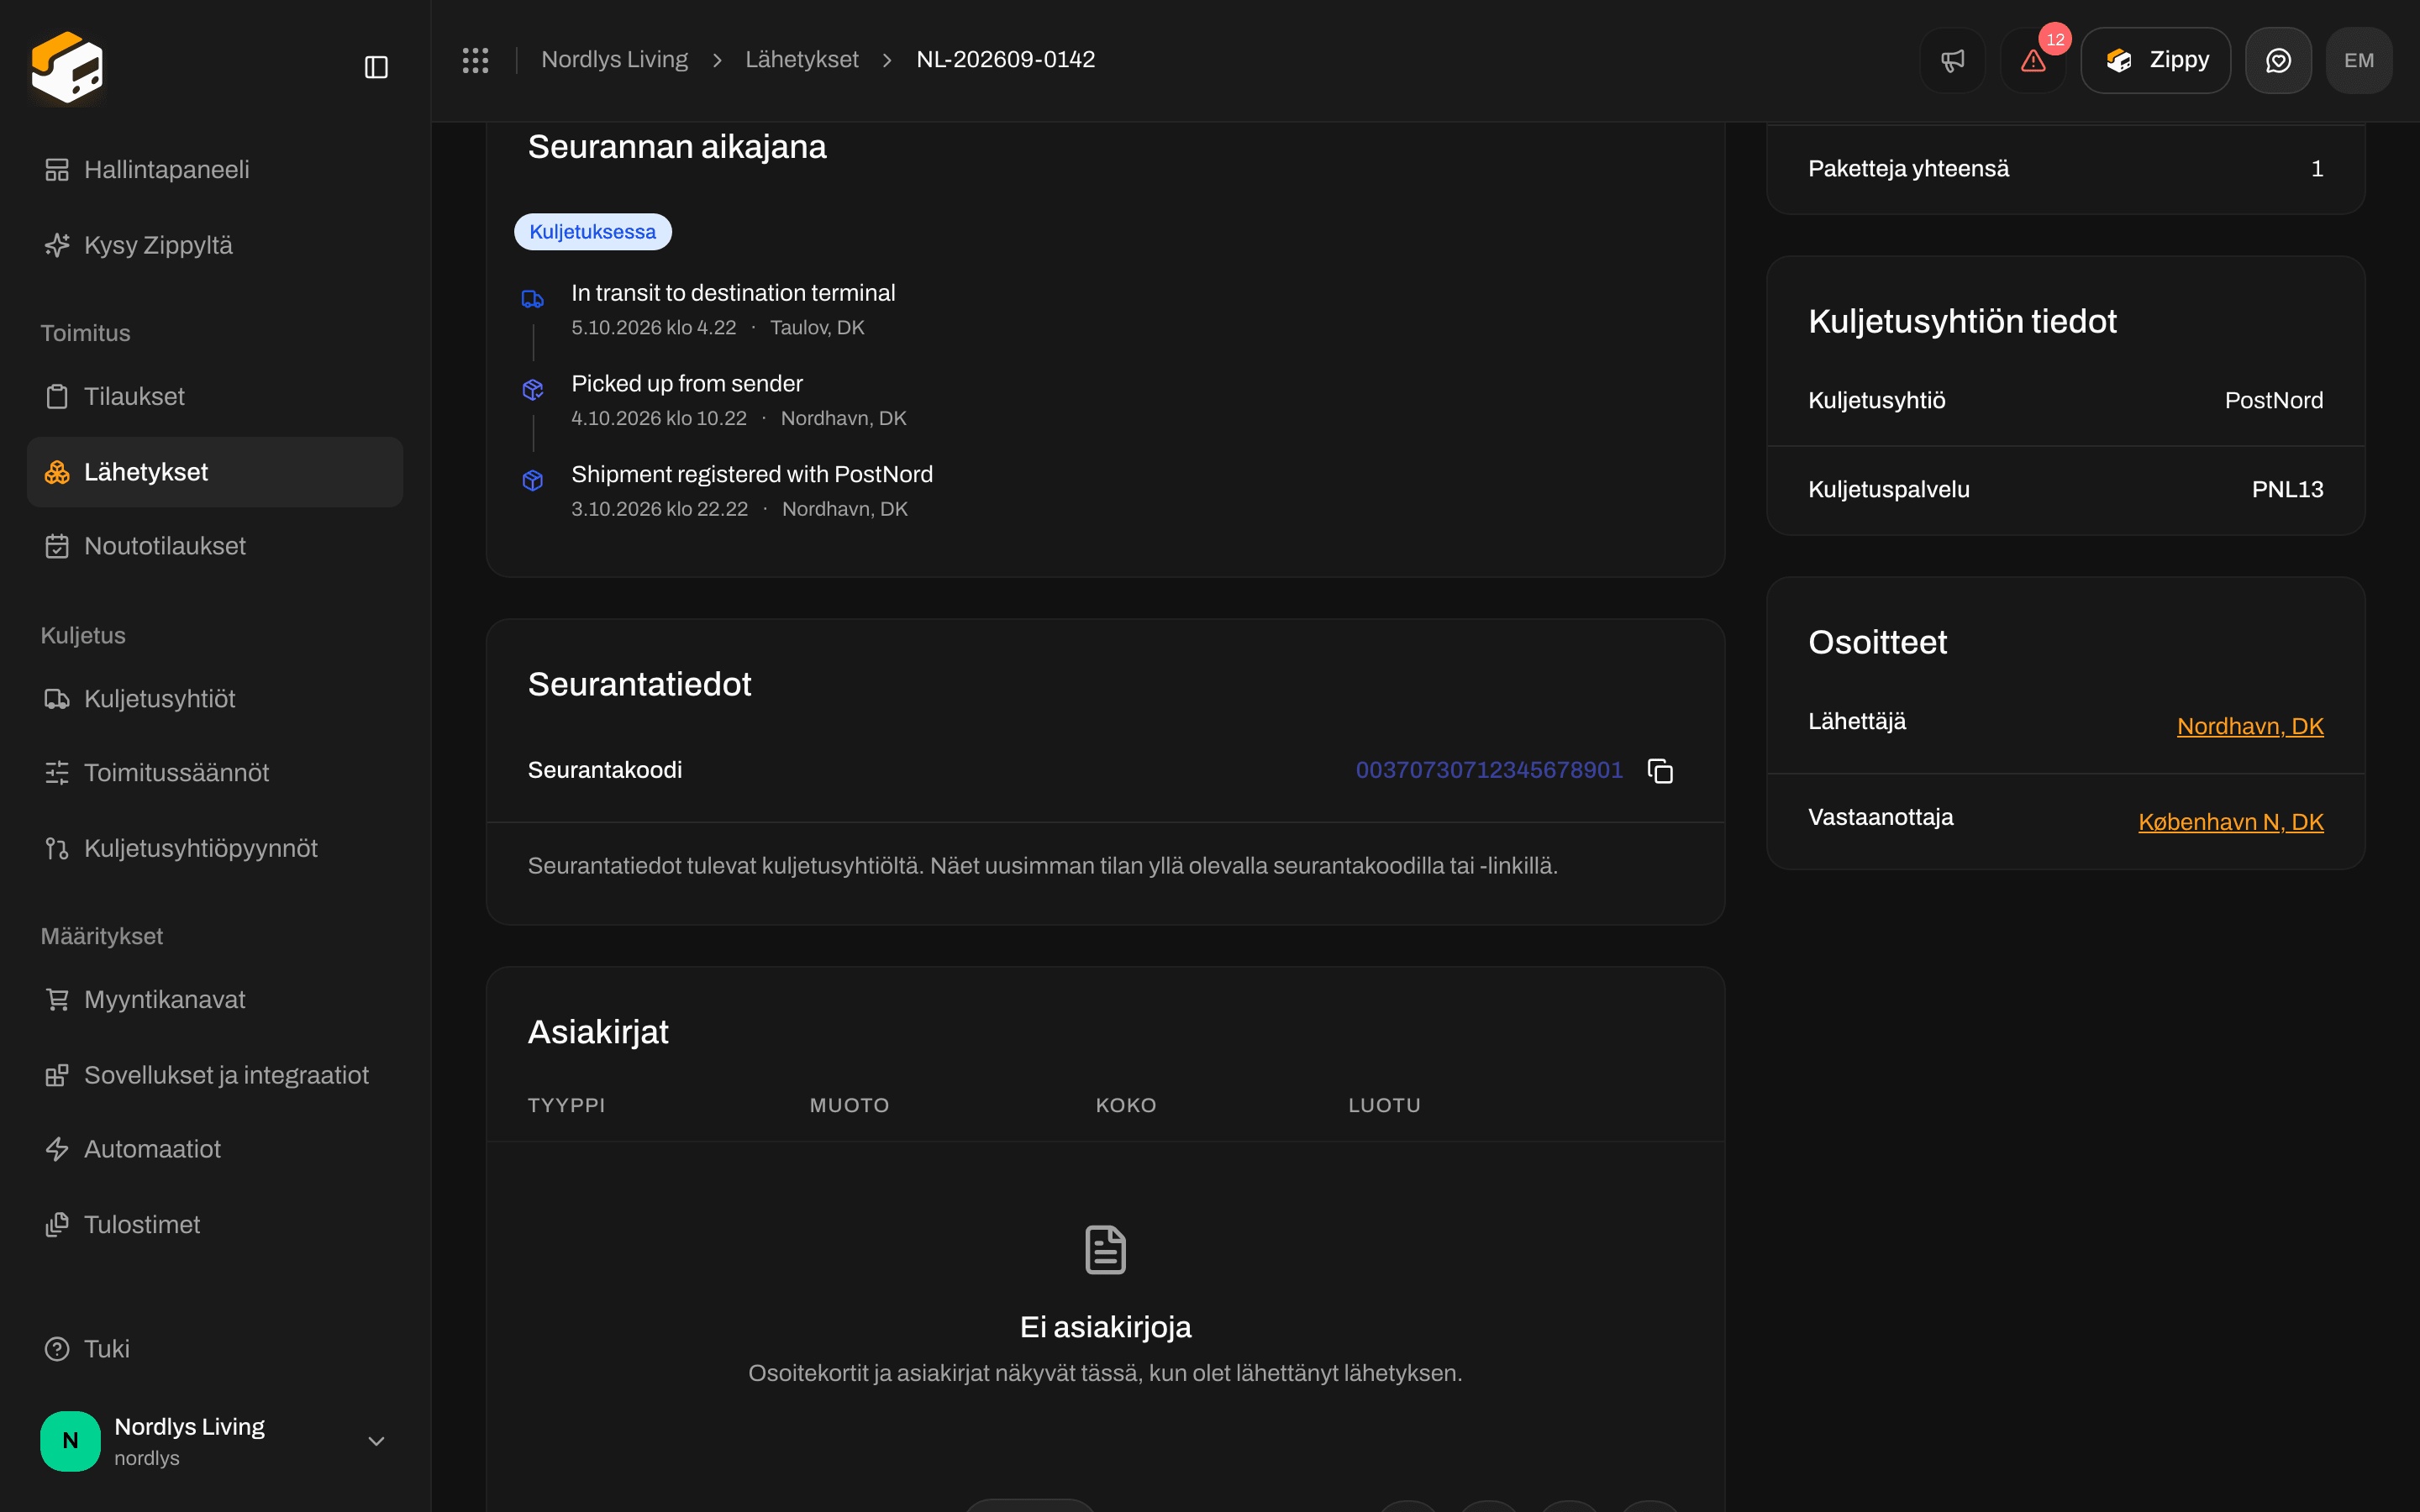Copy the tracking code with copy icon
This screenshot has height=1512, width=2420.
[1660, 770]
